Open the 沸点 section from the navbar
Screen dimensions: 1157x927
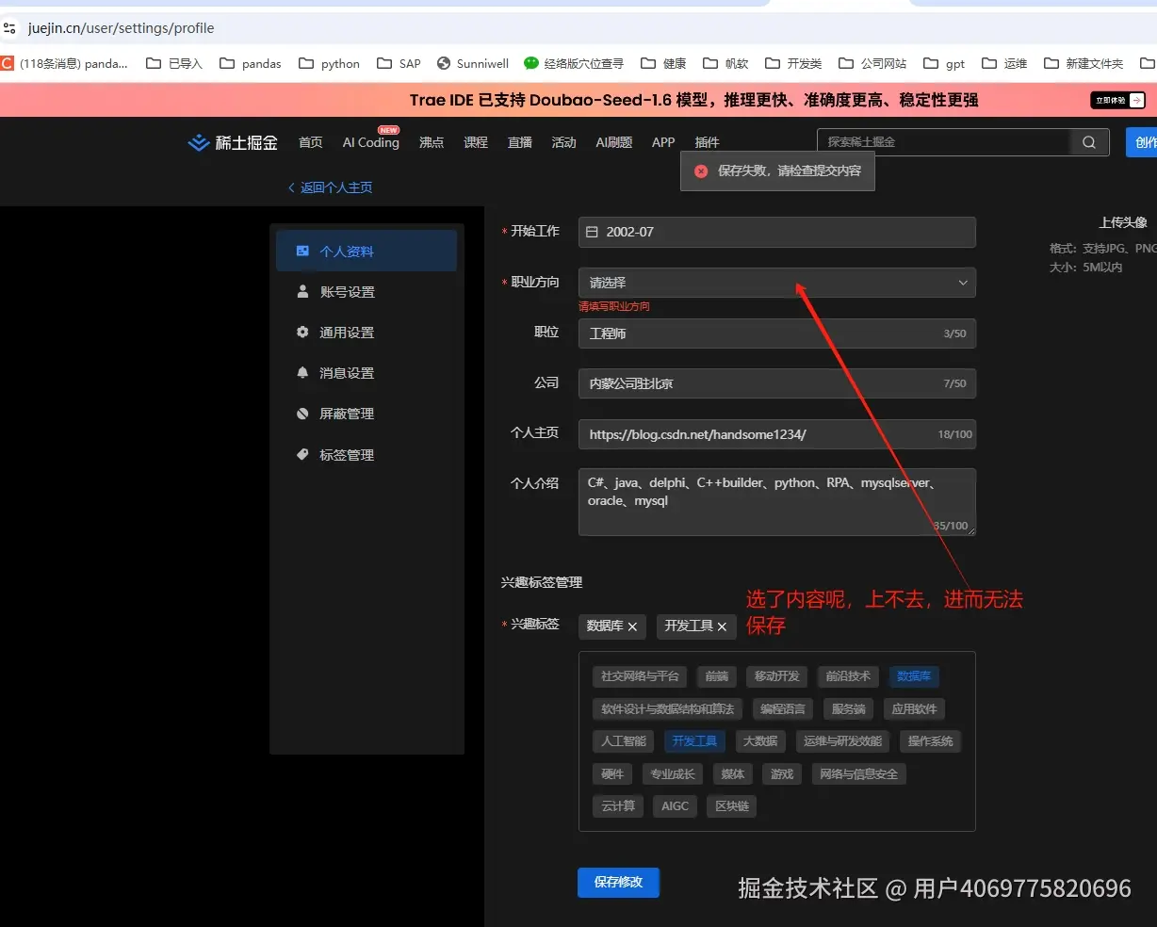click(432, 141)
